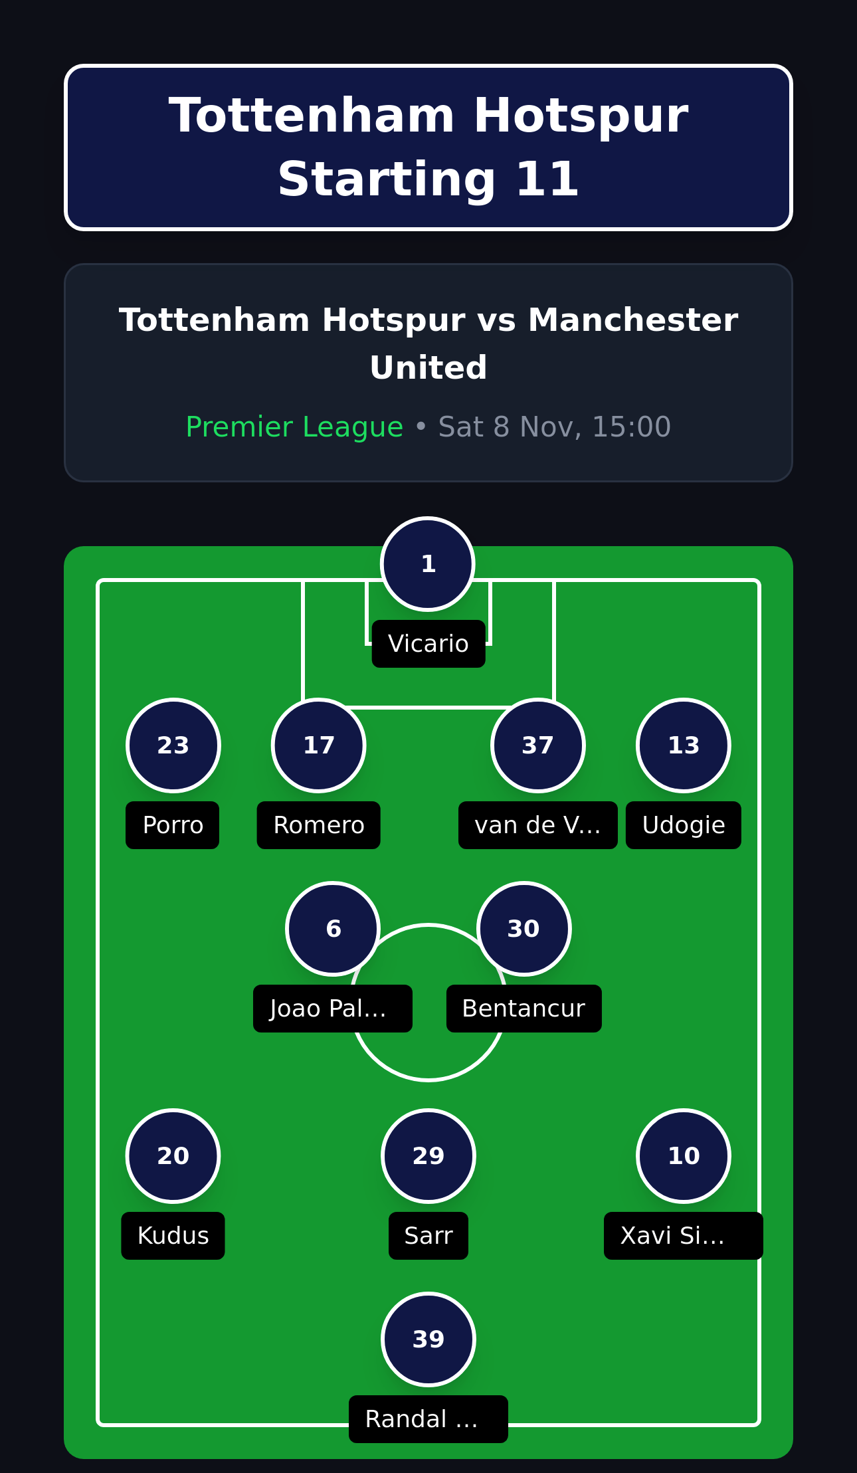Tap the number 29 player circle
The height and width of the screenshot is (1473, 857).
[x=428, y=1155]
